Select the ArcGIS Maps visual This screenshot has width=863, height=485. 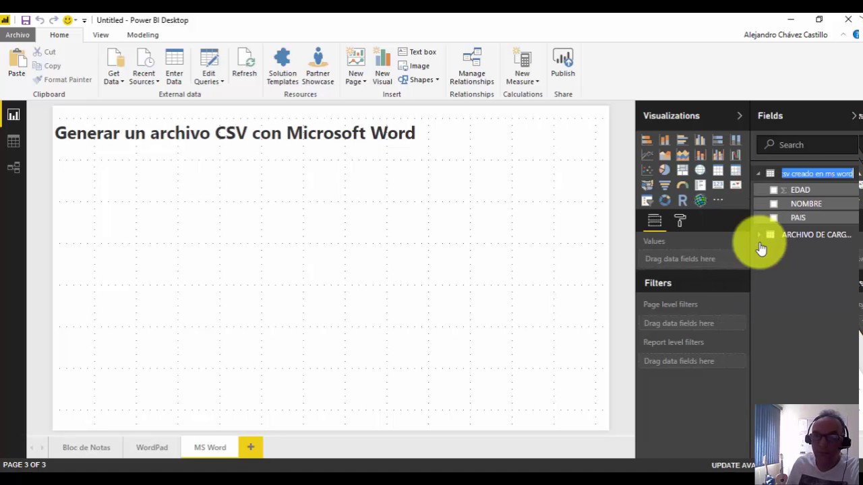tap(700, 200)
